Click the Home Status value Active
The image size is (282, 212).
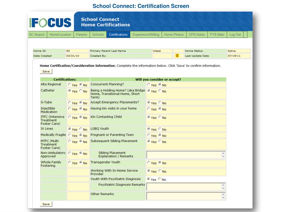point(232,51)
